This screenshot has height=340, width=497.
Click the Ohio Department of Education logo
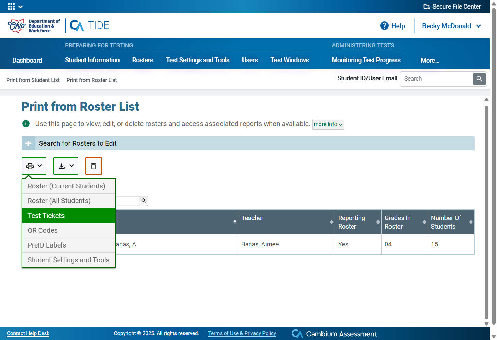click(34, 26)
